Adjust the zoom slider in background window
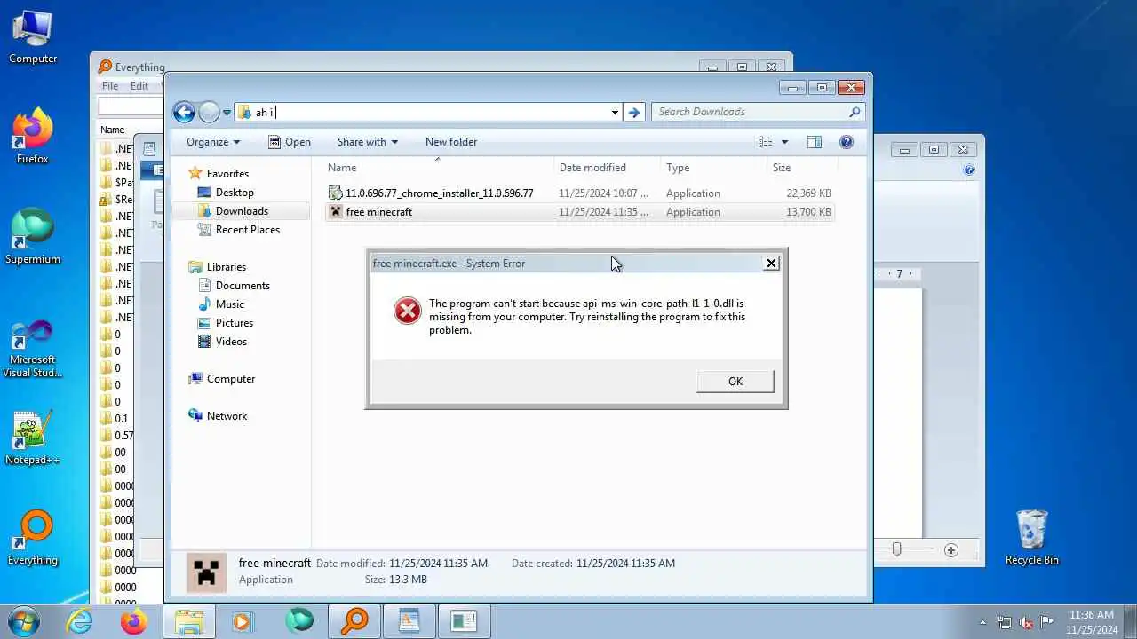 [x=896, y=550]
